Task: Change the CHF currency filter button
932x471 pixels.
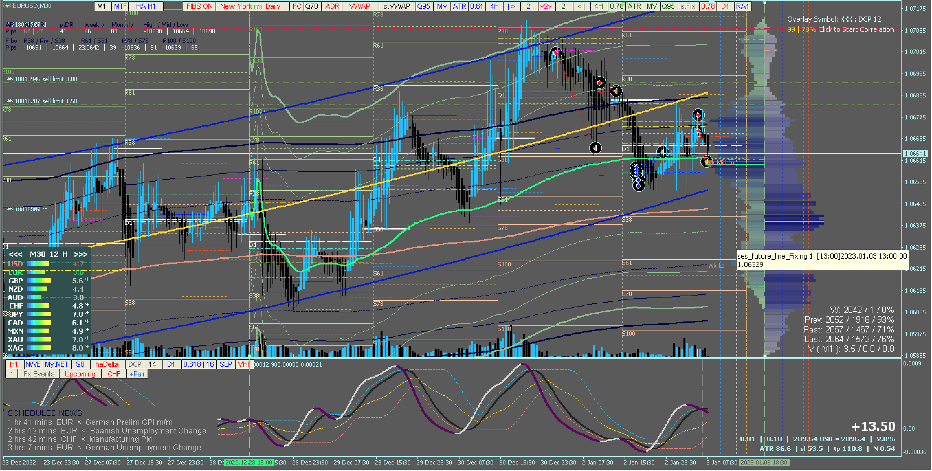Action: tap(114, 374)
